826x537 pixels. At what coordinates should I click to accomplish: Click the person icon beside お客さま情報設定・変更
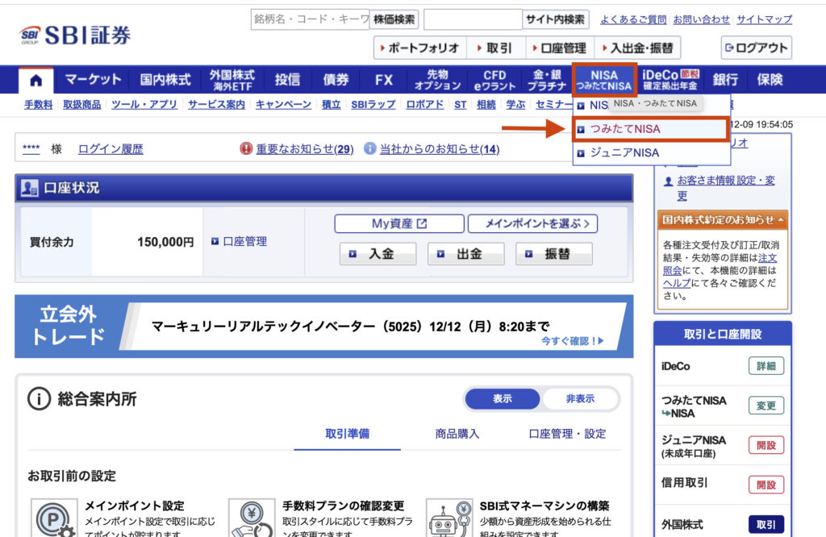point(668,181)
